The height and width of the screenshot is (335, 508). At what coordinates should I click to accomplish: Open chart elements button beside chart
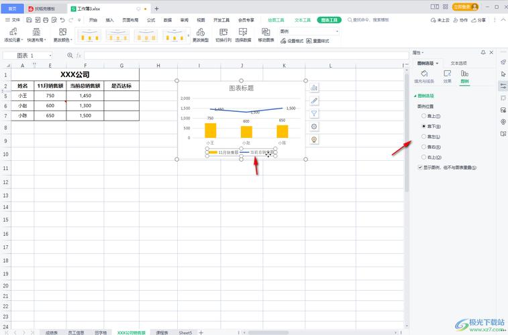(314, 88)
